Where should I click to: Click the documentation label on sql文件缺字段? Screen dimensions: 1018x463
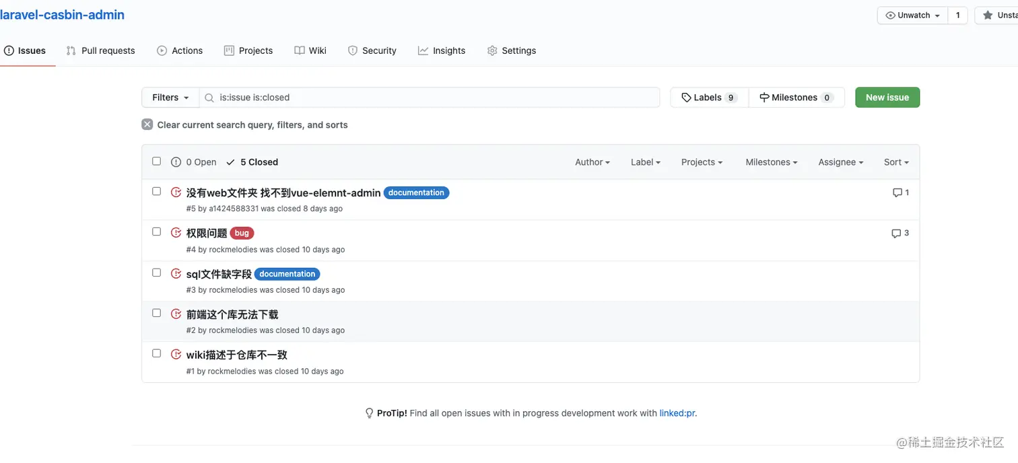pos(287,274)
